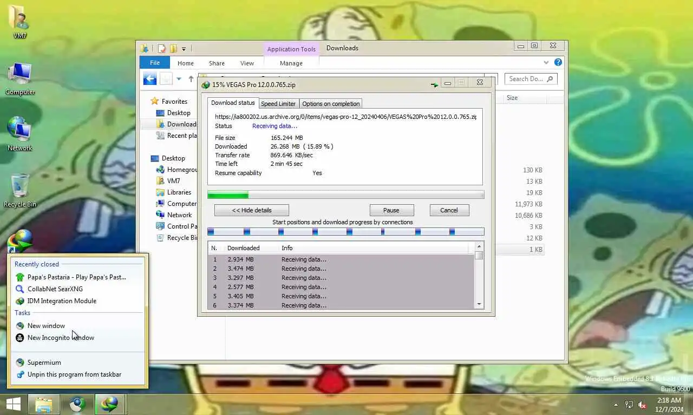Click Internet Download Manager taskbar icon

[x=110, y=404]
